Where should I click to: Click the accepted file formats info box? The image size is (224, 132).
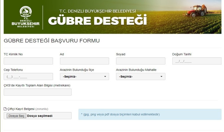pos(150,114)
